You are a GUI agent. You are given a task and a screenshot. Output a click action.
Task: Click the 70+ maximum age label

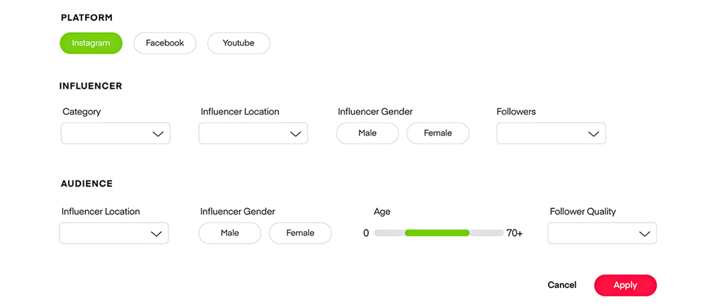click(514, 233)
